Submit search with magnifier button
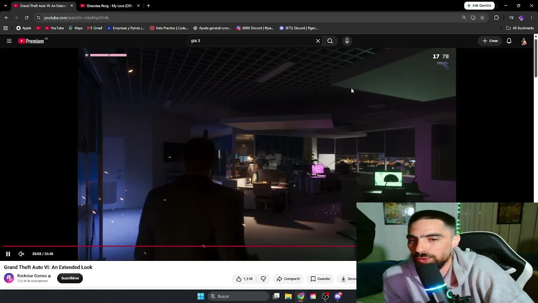This screenshot has height=303, width=538. tap(330, 41)
